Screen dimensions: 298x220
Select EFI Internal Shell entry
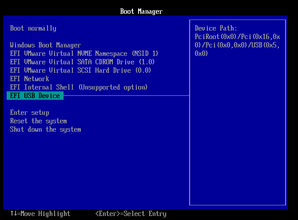[x=79, y=87]
